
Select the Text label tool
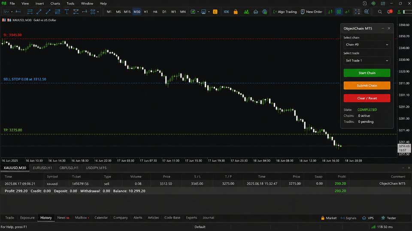point(67,12)
